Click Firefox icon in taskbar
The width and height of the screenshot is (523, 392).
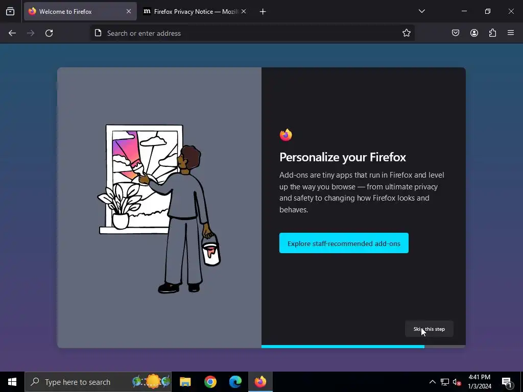click(x=260, y=382)
